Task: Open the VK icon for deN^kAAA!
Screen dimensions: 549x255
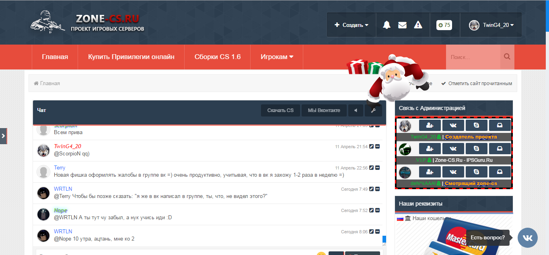Action: pyautogui.click(x=453, y=172)
